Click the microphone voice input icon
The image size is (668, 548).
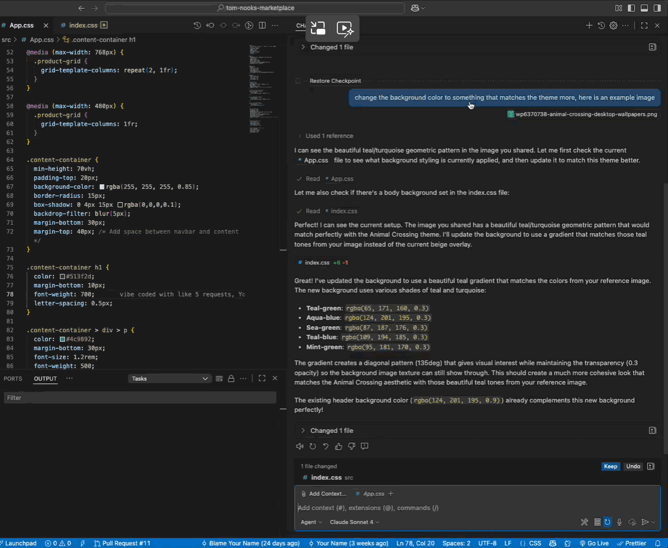coord(619,522)
